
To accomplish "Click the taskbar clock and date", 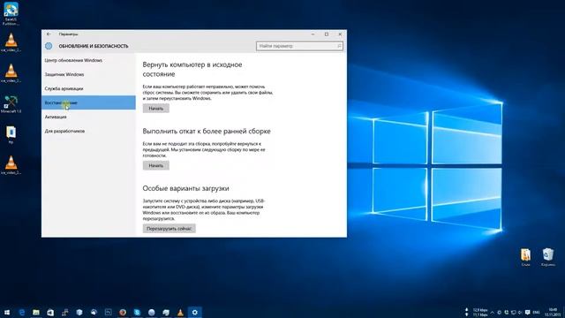I will pos(553,312).
